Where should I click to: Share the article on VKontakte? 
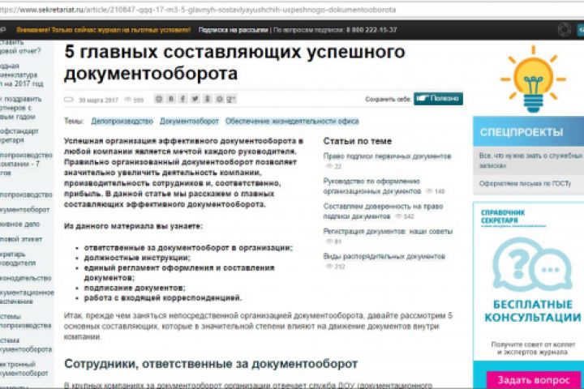(171, 99)
